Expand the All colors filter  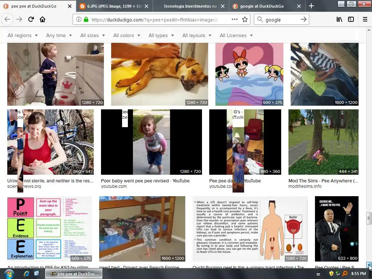click(127, 35)
